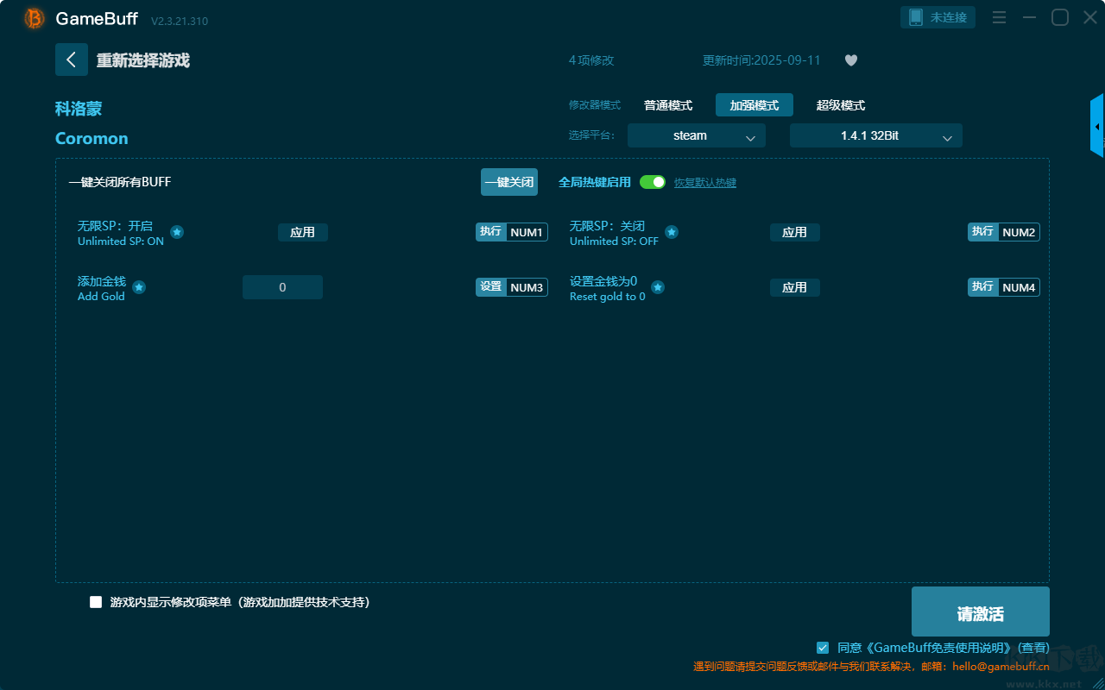Click the star icon beside Unlimited SP: OFF
Screen dimensions: 1105x690
(671, 232)
